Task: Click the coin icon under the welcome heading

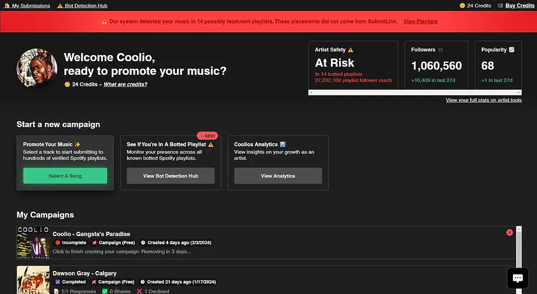Action: [x=67, y=84]
